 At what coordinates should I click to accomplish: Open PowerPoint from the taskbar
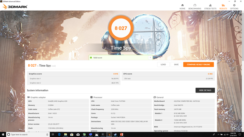pyautogui.click(x=121, y=134)
